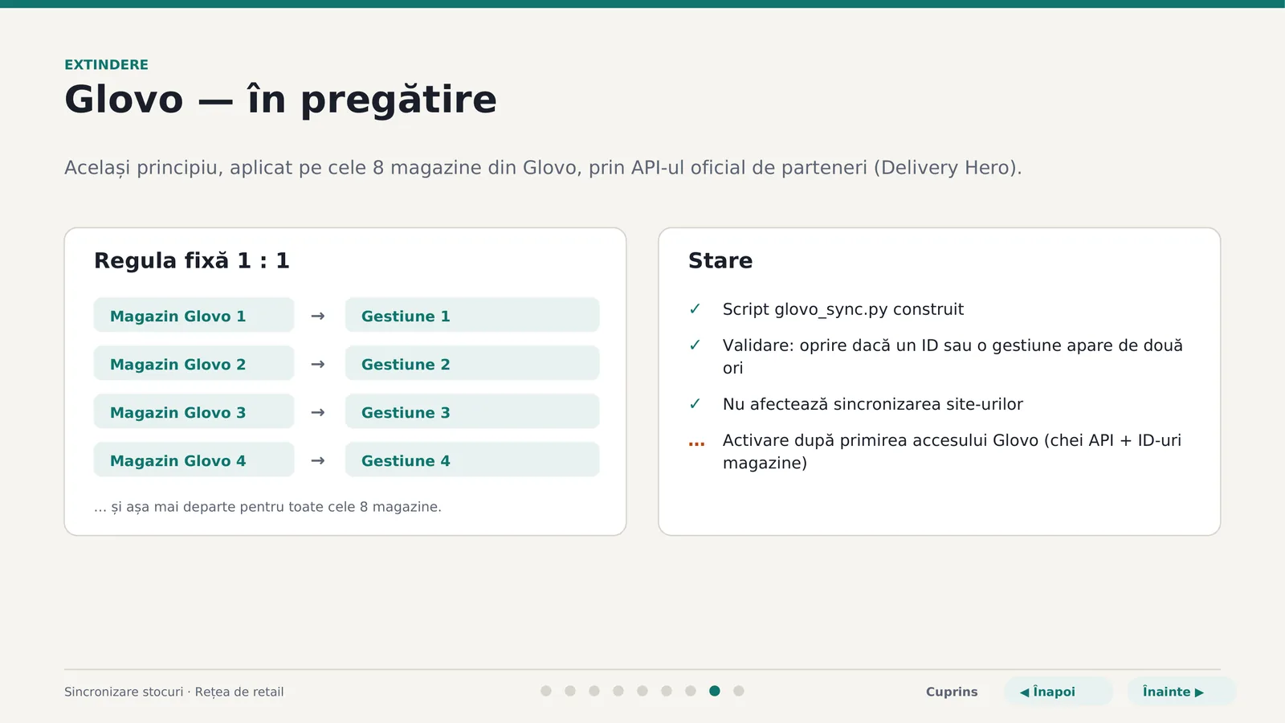Select the Gestiune 1 chip
Viewport: 1285px width, 723px height.
click(472, 315)
